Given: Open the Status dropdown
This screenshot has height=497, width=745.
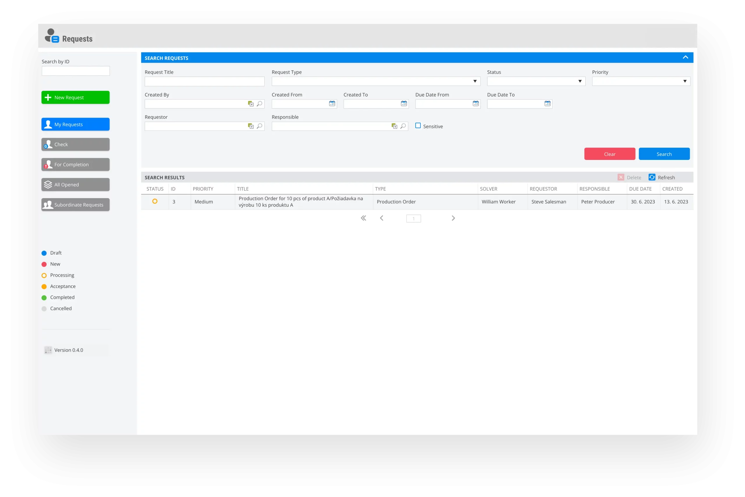Looking at the screenshot, I should pos(536,81).
